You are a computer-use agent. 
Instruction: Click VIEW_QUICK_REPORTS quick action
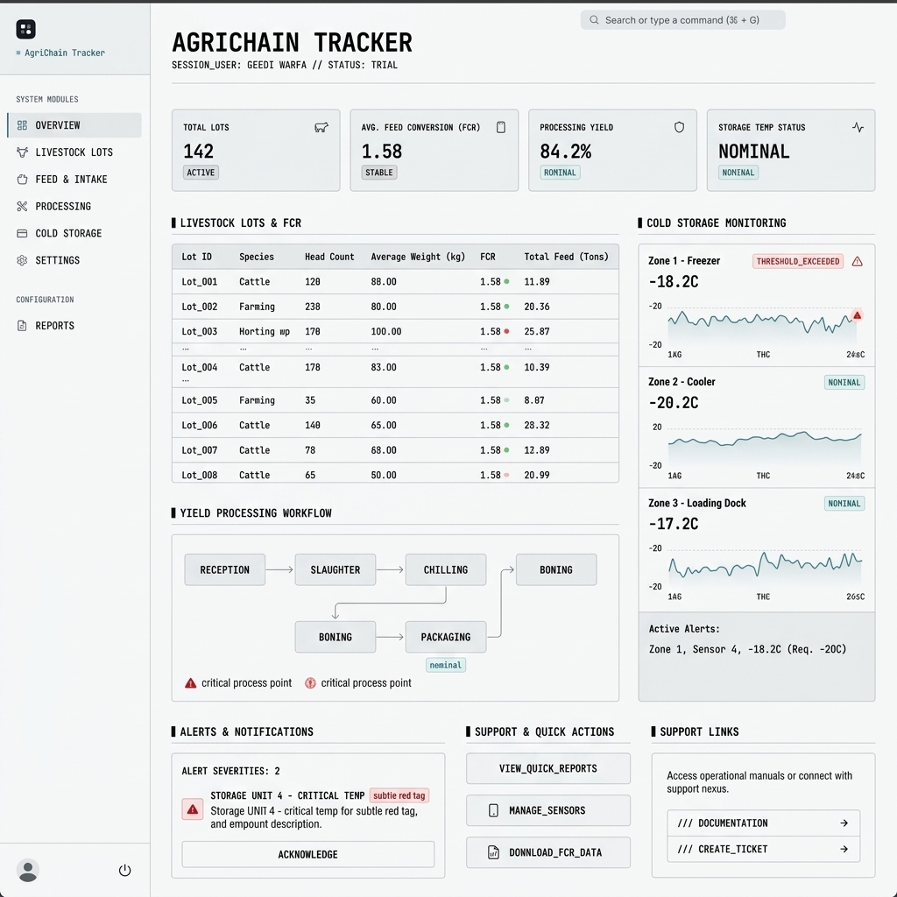(x=547, y=768)
